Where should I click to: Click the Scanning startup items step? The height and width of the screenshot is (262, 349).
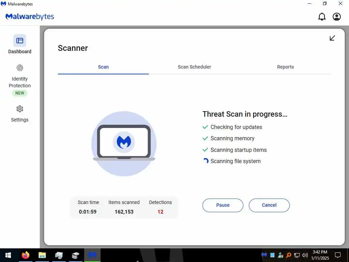(x=238, y=150)
